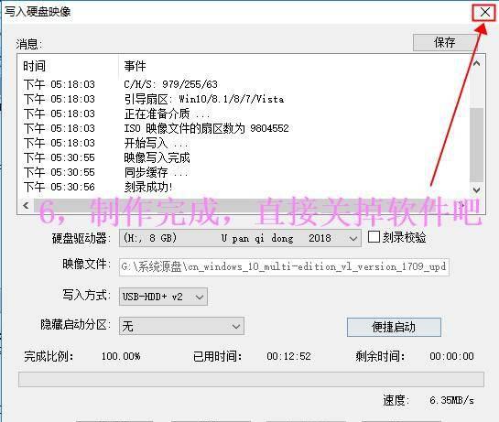This screenshot has height=422, width=499.
Task: Click the horizontal scroll left arrow
Action: click(27, 206)
